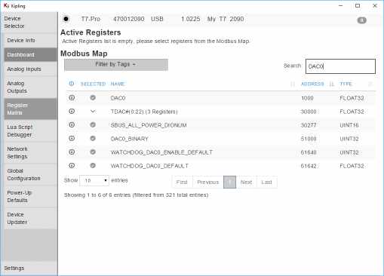Open the Filter by Tags dropdown

point(116,65)
